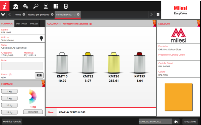Image resolution: width=201 pixels, height=125 pixels.
Task: Toggle the light bulb usage icon
Action: click(x=42, y=38)
